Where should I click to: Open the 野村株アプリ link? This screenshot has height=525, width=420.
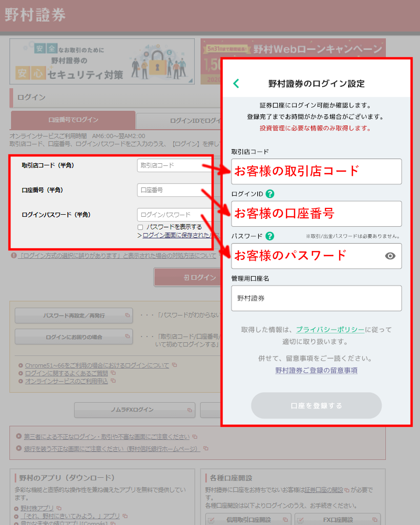tap(37, 508)
